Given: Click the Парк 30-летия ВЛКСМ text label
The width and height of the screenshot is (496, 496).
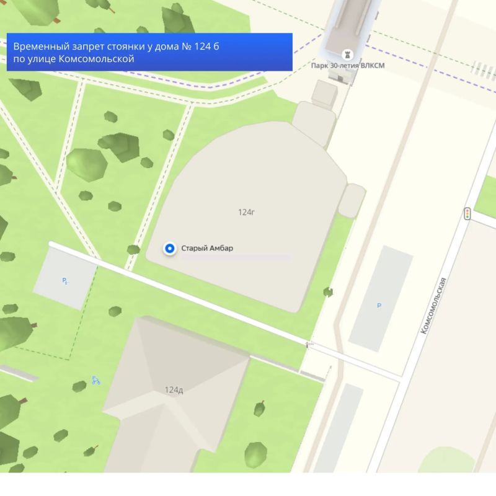Looking at the screenshot, I should 348,66.
